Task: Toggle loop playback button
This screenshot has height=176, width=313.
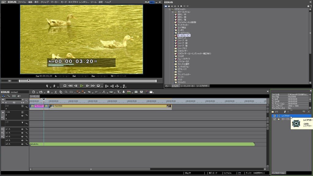Action: click(x=98, y=86)
